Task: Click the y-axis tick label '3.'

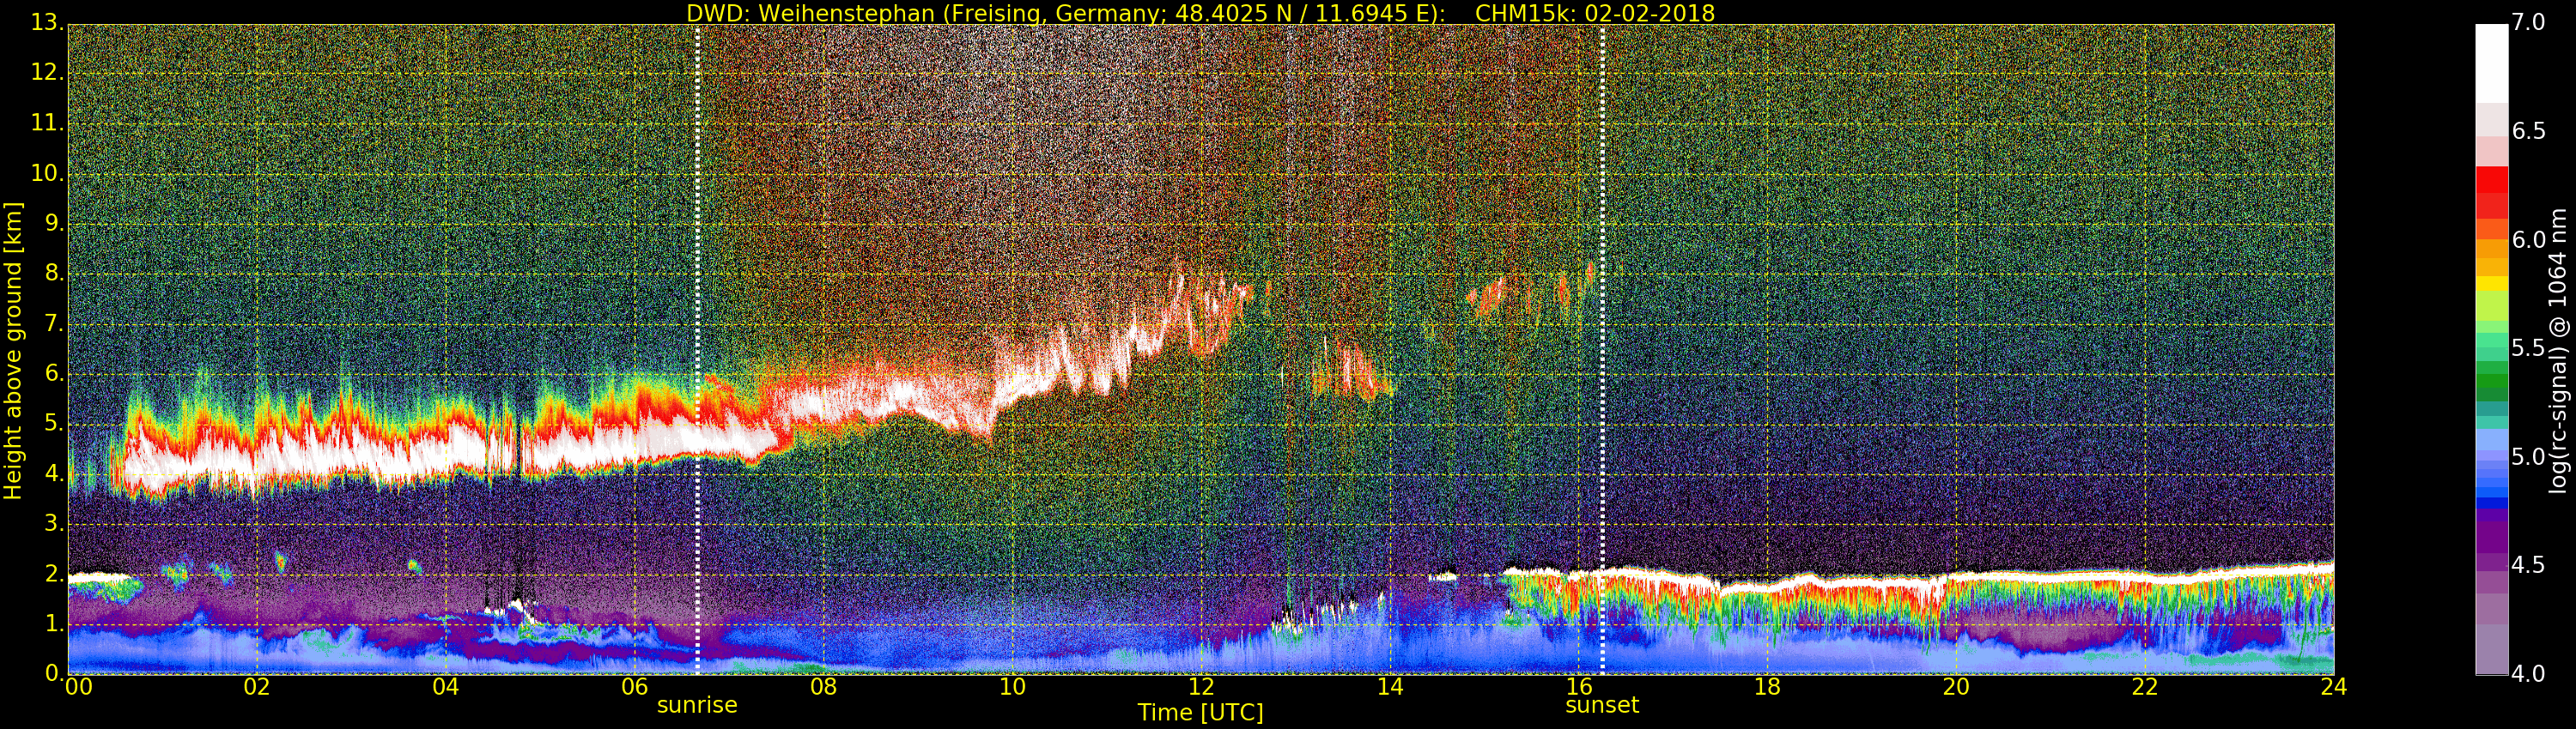Action: (54, 524)
